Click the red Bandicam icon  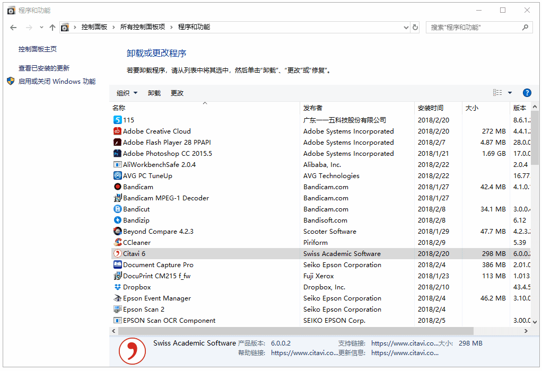[118, 187]
